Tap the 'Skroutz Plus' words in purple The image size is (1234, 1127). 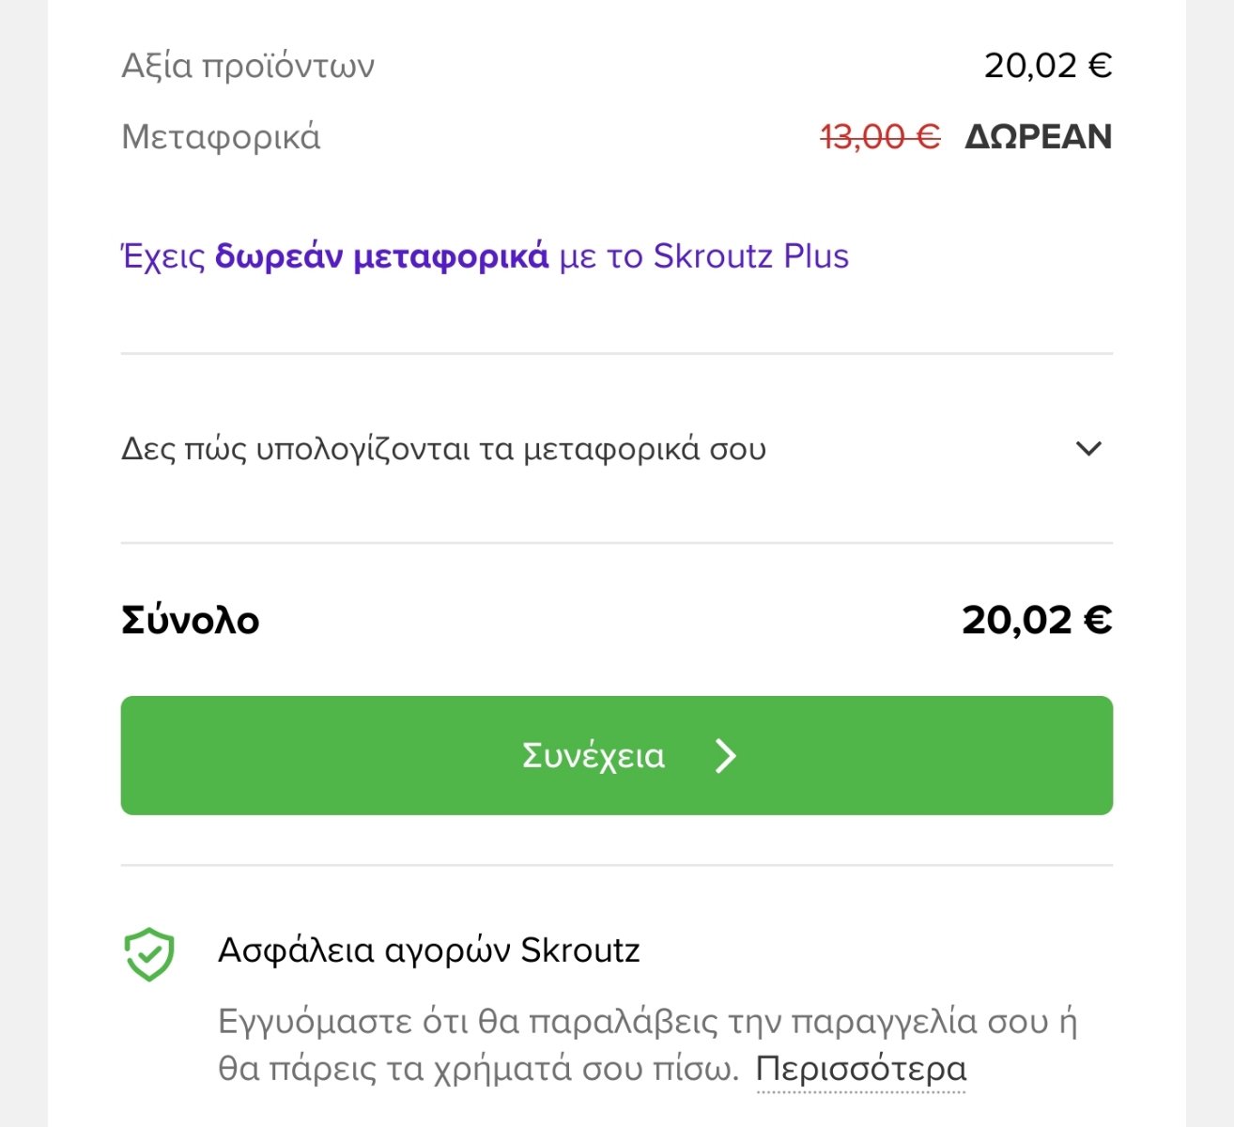pyautogui.click(x=751, y=255)
